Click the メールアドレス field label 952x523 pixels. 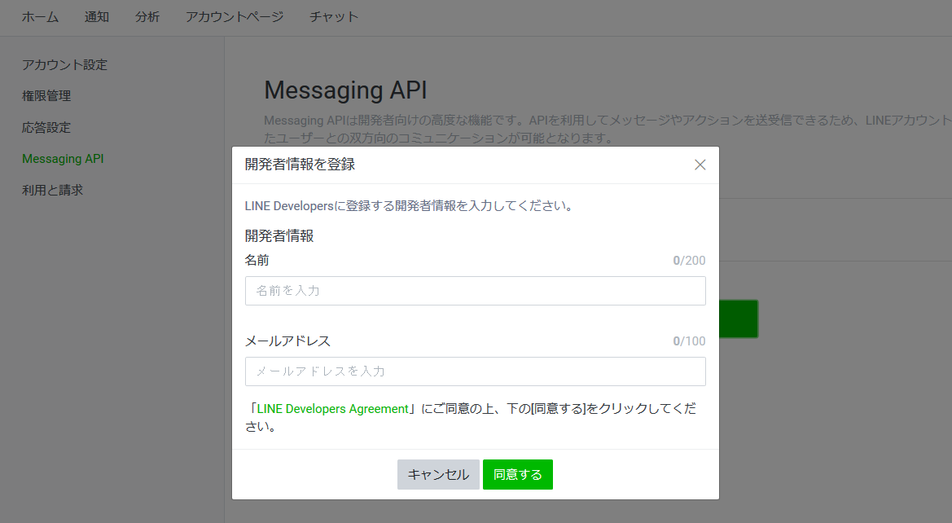287,341
